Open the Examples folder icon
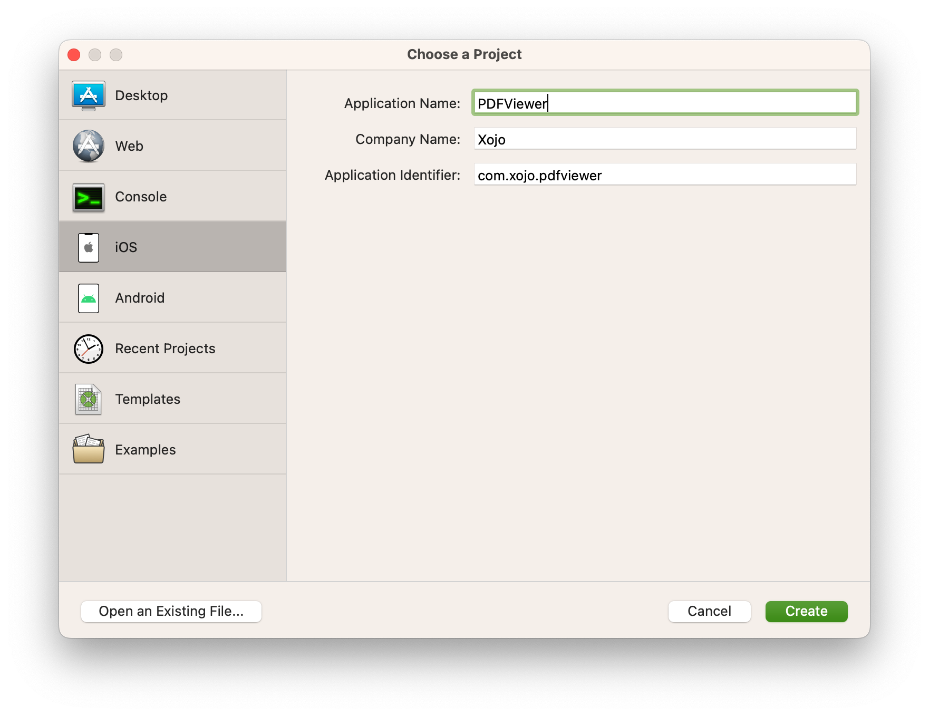 [89, 449]
